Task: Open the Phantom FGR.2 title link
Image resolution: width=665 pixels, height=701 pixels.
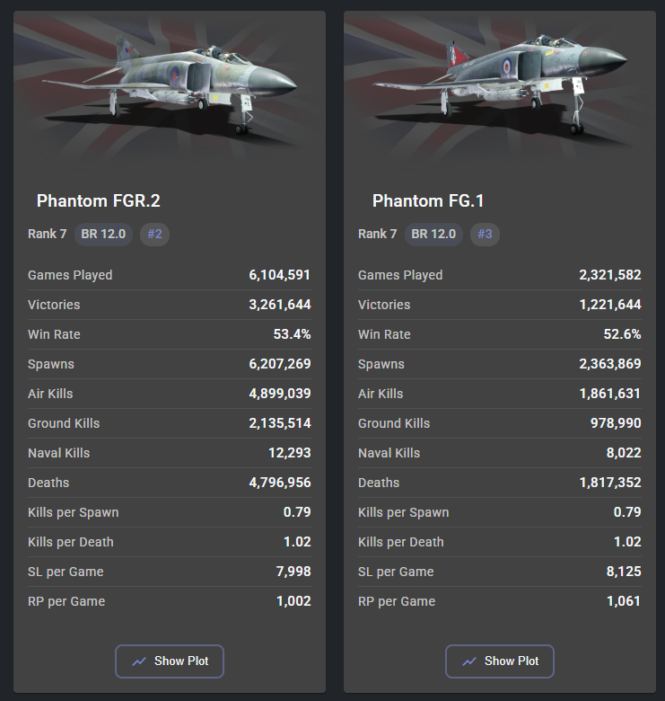Action: (99, 200)
